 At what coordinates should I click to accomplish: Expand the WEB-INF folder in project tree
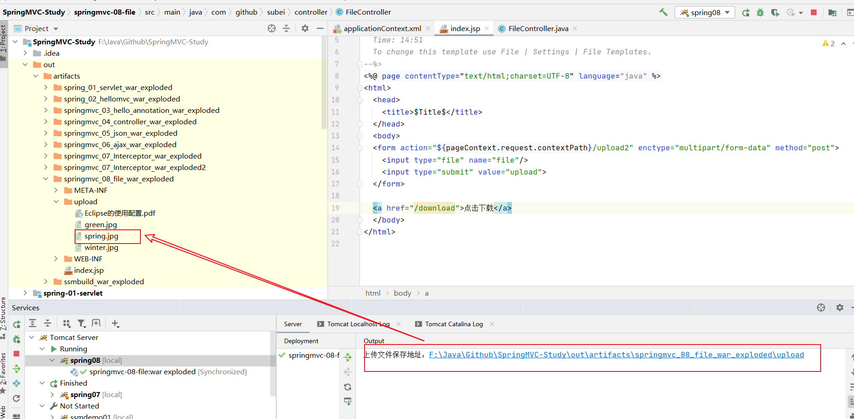pyautogui.click(x=56, y=259)
